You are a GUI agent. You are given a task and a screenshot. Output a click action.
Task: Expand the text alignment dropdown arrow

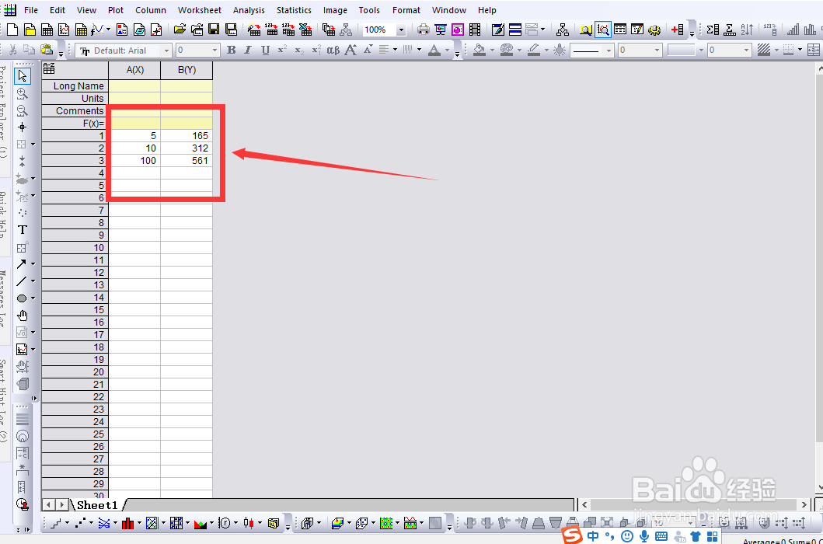click(396, 51)
